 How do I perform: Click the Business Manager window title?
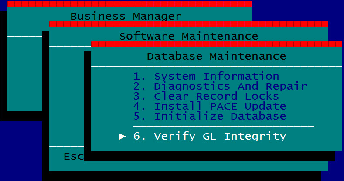(x=126, y=17)
